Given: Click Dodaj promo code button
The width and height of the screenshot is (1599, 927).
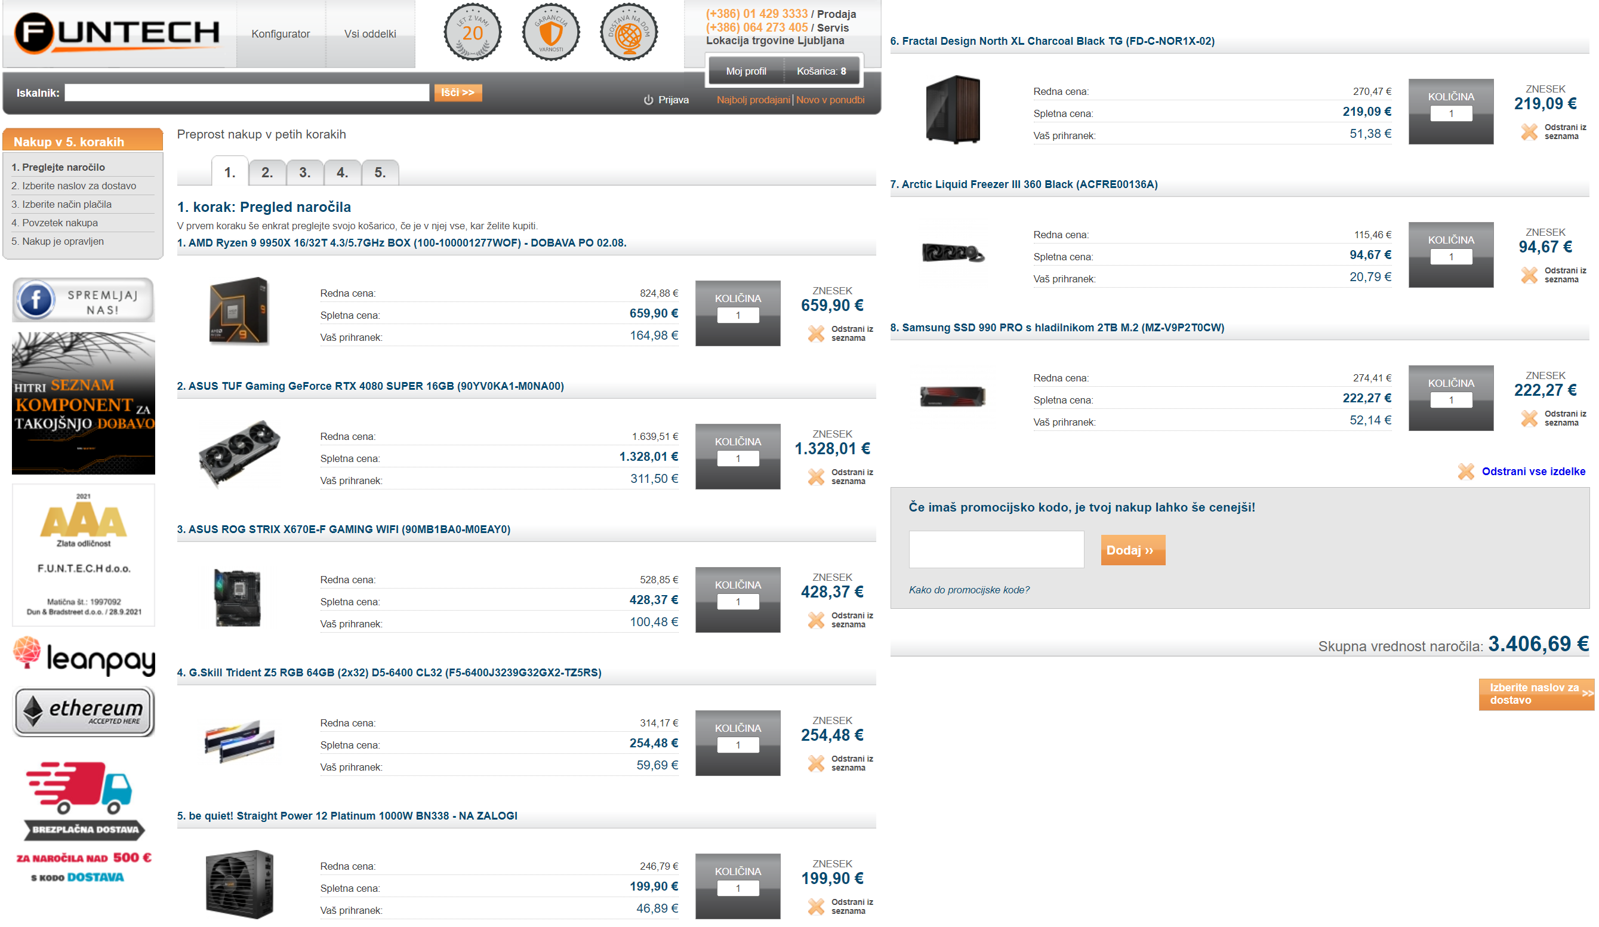Looking at the screenshot, I should (x=1133, y=550).
